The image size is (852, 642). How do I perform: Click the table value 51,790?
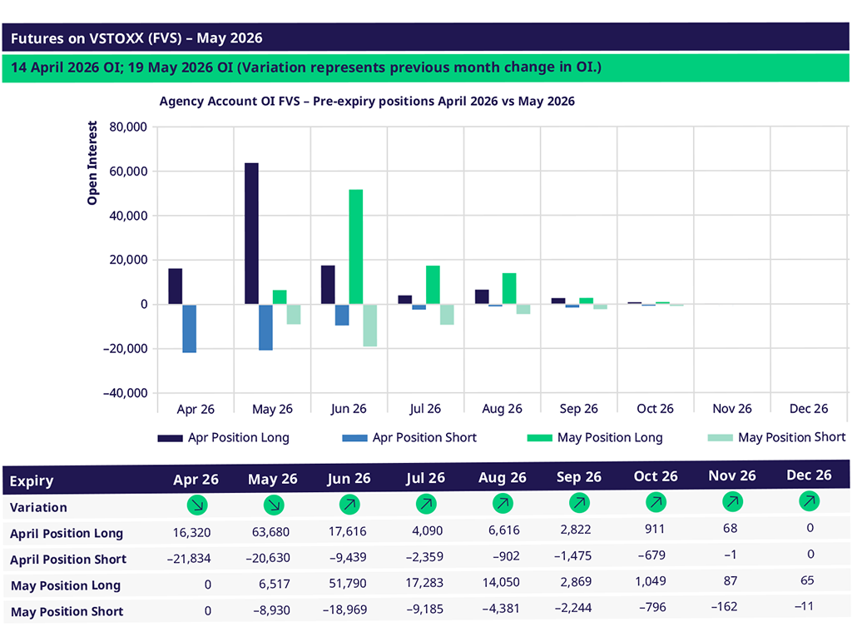point(347,583)
